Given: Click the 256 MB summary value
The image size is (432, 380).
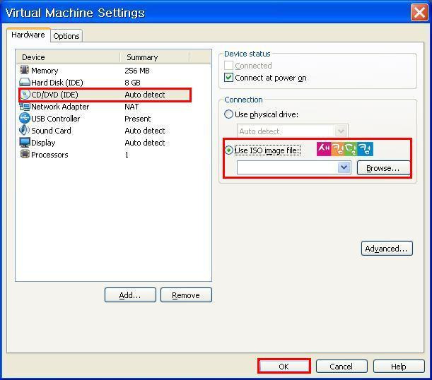Looking at the screenshot, I should point(137,71).
